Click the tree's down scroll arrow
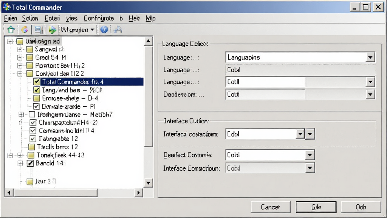The width and height of the screenshot is (387, 218). click(148, 183)
